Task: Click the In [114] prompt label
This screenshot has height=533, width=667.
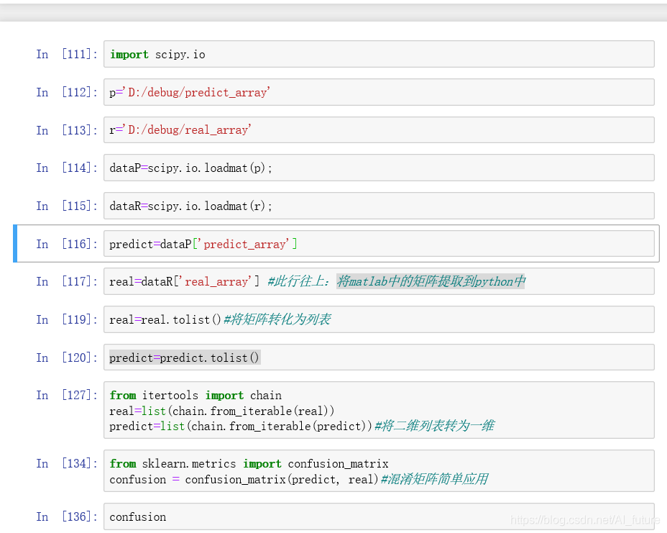Action: pos(67,168)
